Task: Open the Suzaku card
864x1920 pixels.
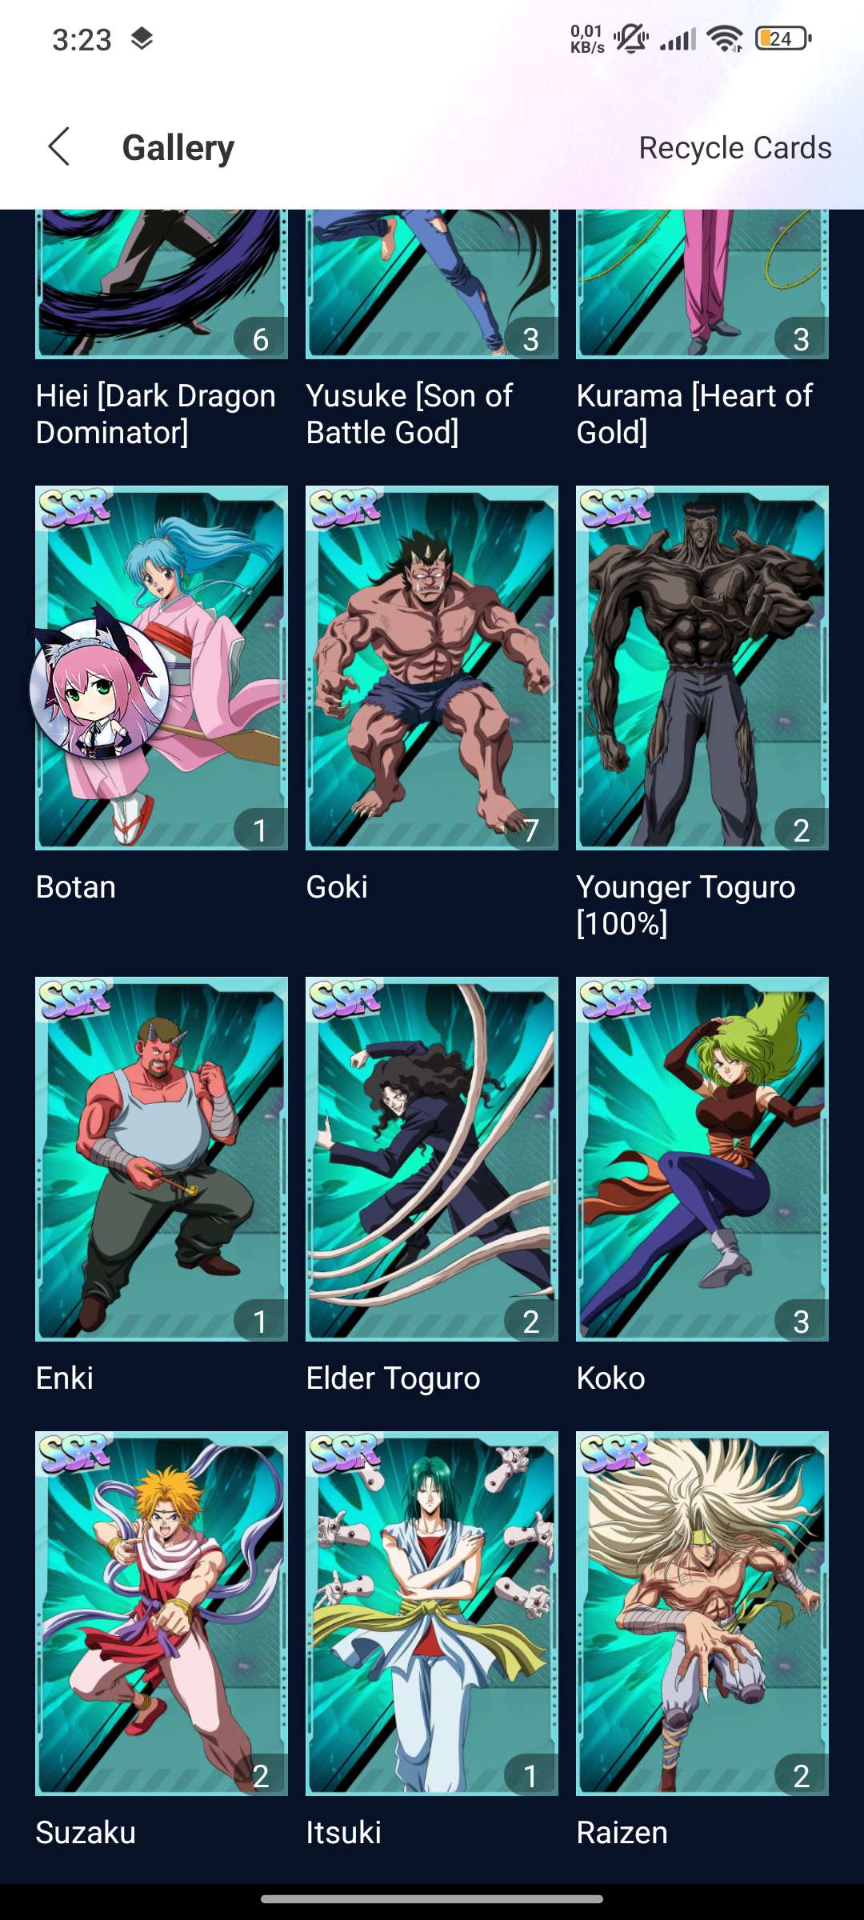Action: tap(162, 1614)
